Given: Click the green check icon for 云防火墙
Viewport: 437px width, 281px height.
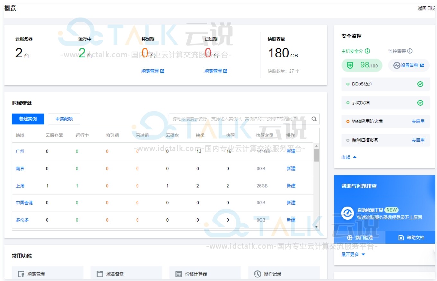Looking at the screenshot, I should 420,103.
